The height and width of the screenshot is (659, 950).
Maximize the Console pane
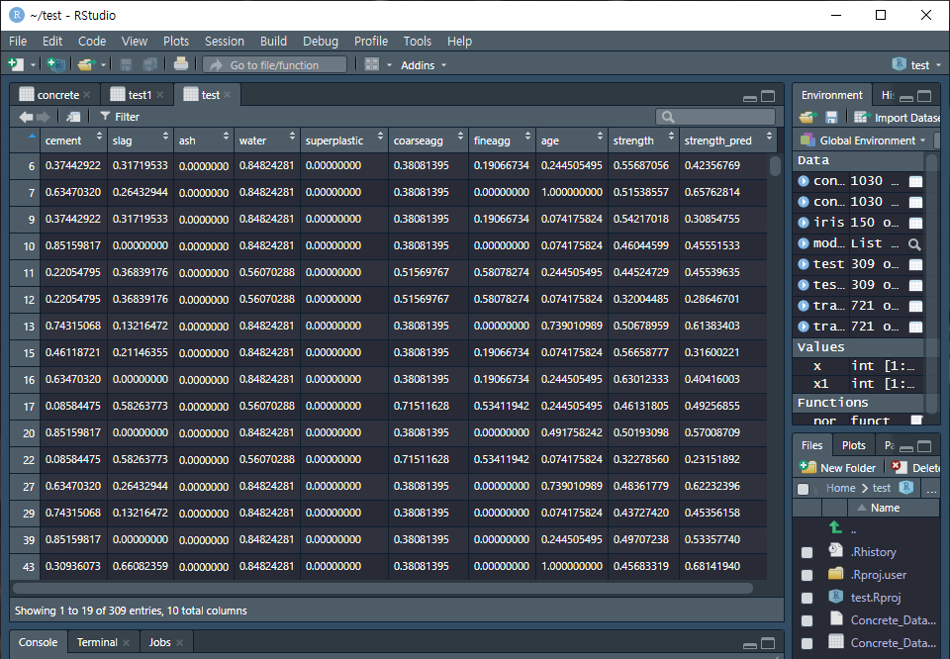click(768, 643)
